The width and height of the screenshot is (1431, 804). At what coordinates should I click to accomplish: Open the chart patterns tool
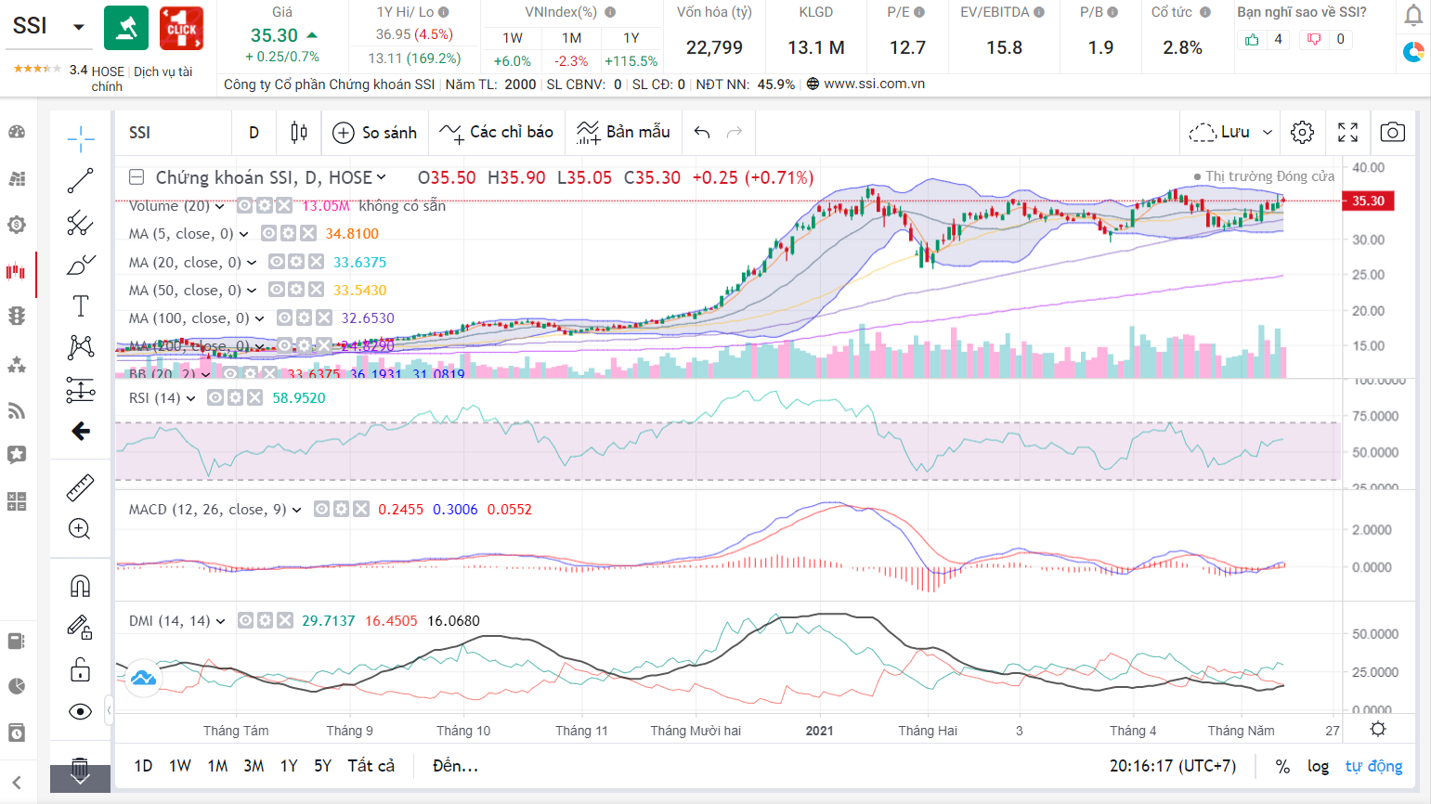(81, 347)
